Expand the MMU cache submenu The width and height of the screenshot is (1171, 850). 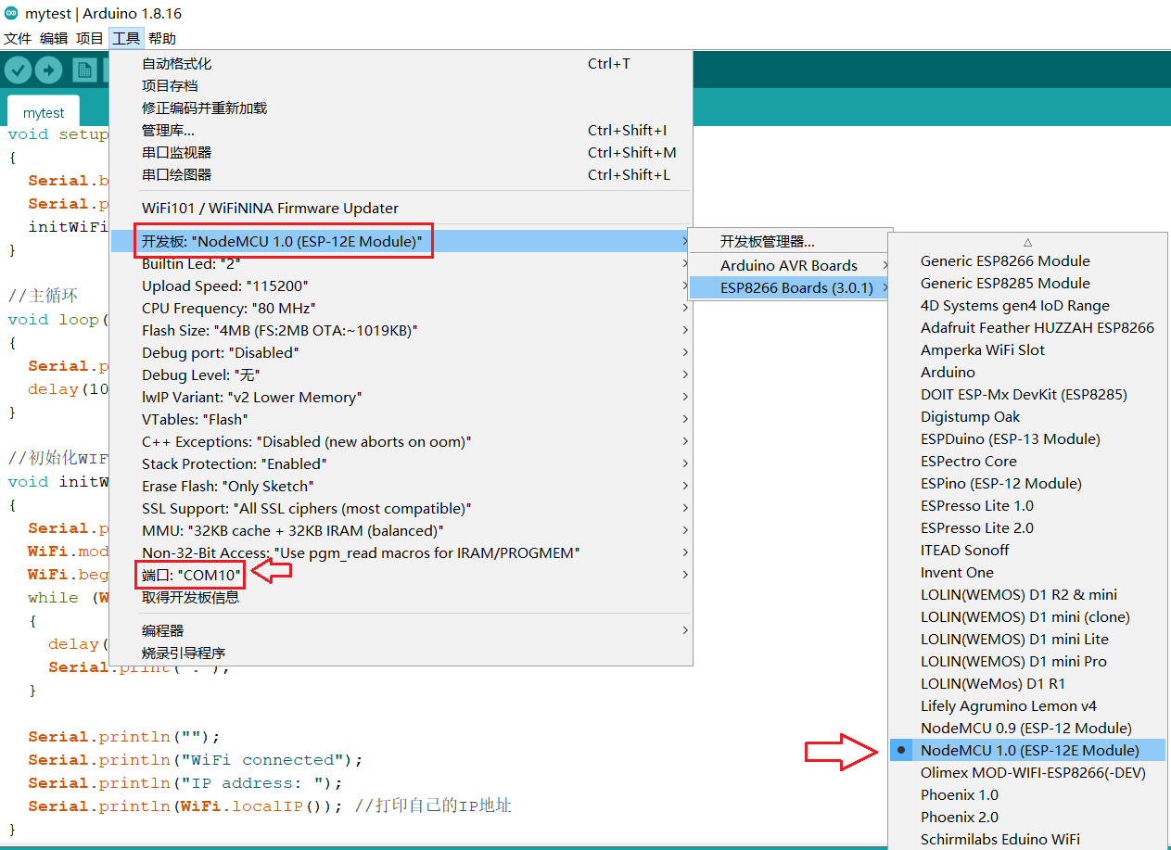401,531
